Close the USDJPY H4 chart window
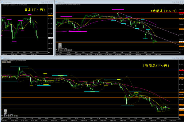This screenshot has width=184, height=122. tap(182, 2)
